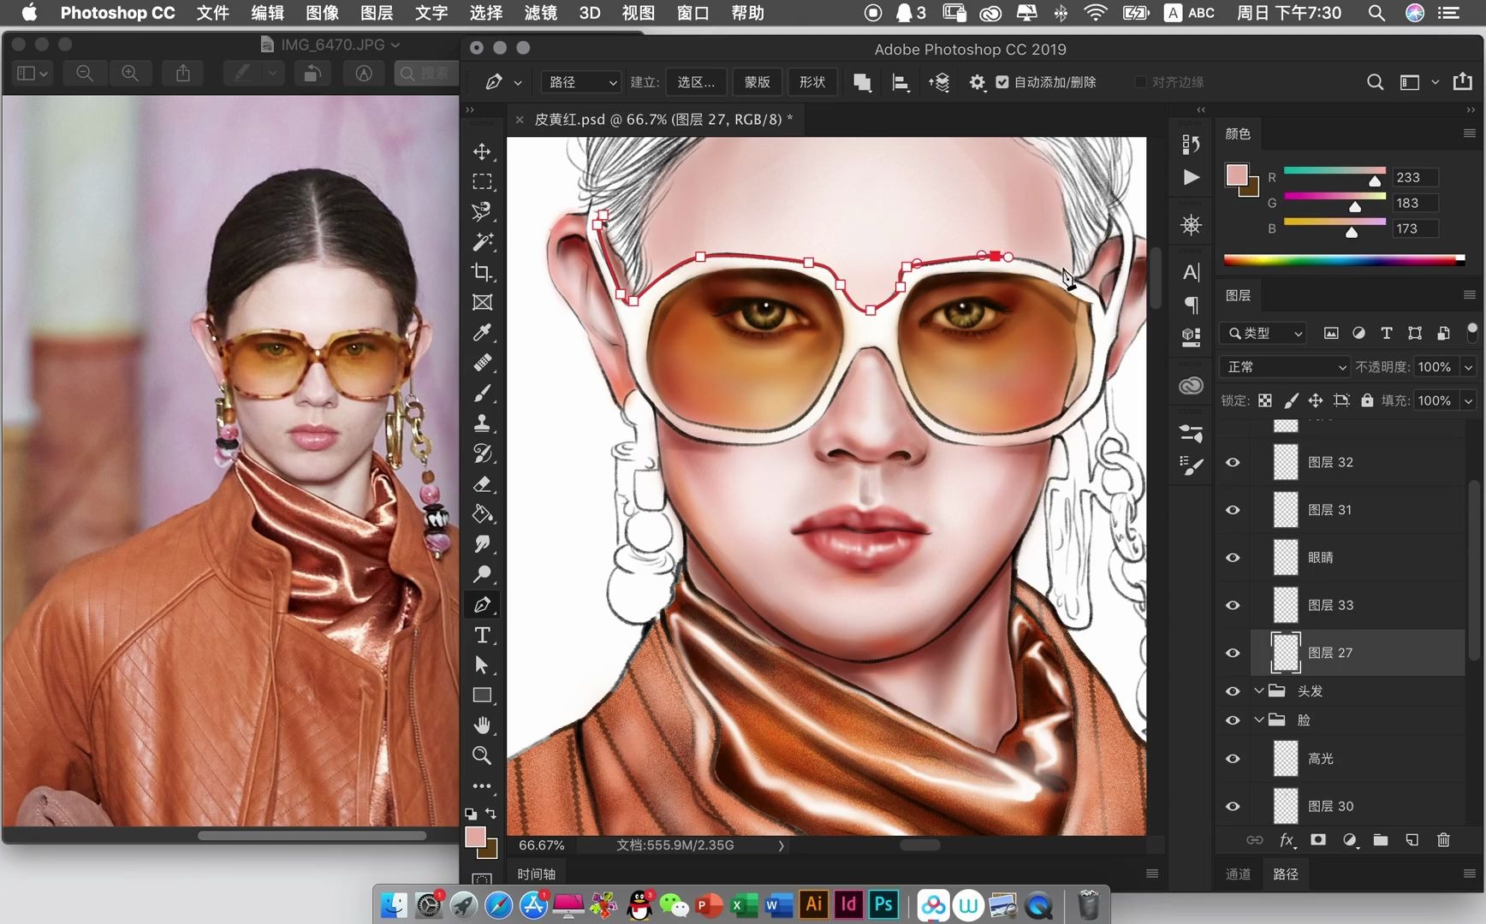The width and height of the screenshot is (1486, 924).
Task: Open fill 填充 dropdown arrow
Action: (x=1468, y=400)
